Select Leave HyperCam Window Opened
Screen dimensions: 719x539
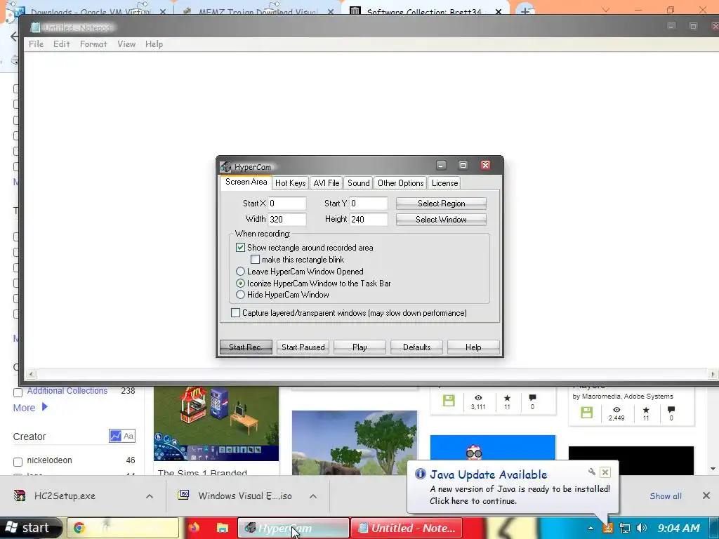[x=240, y=272]
